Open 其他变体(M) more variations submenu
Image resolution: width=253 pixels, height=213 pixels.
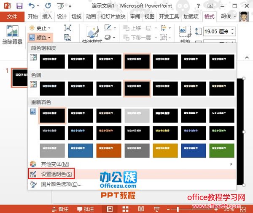(x=132, y=164)
